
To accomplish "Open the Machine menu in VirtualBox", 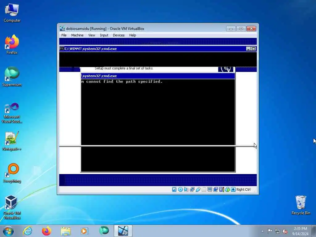I will pyautogui.click(x=77, y=35).
